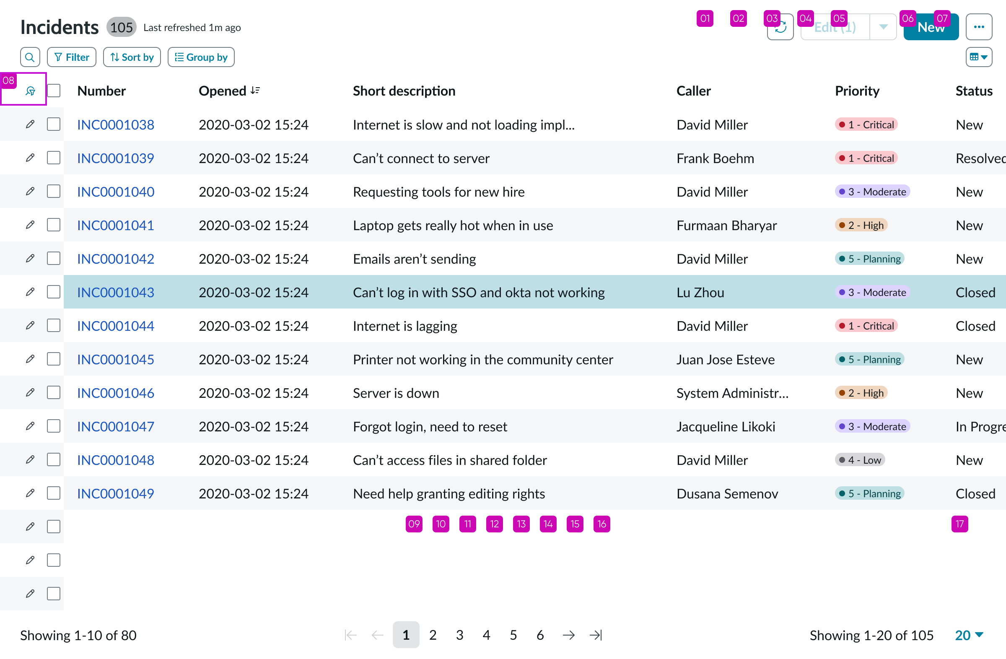The height and width of the screenshot is (659, 1006).
Task: Select the checkbox for INC0001045
Action: pos(54,358)
